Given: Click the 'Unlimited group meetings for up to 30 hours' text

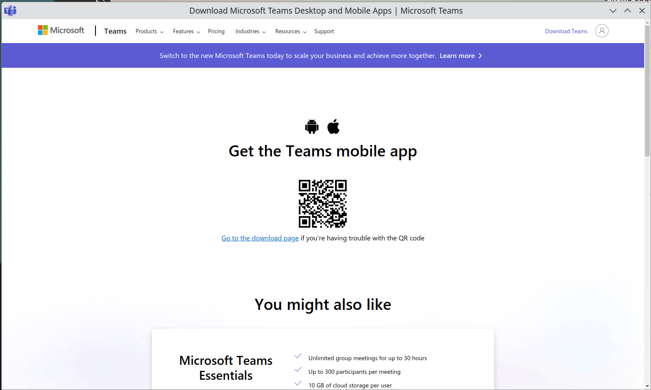Looking at the screenshot, I should [x=367, y=358].
